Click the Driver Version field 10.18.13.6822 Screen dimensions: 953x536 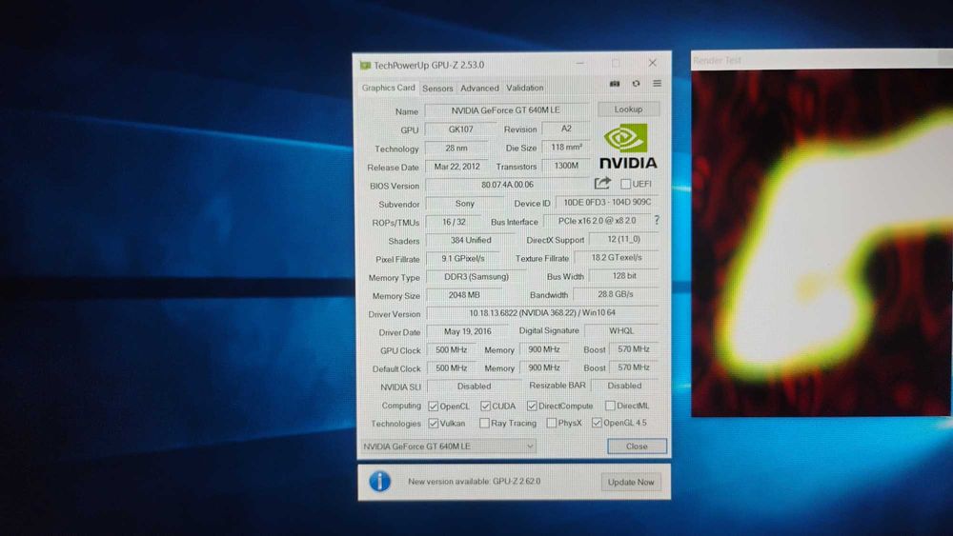pos(542,313)
